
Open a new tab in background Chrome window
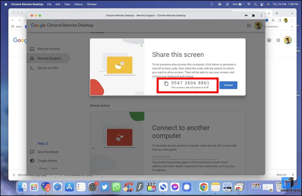click(x=276, y=13)
